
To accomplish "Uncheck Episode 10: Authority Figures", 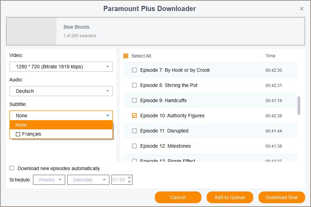I will coord(134,116).
